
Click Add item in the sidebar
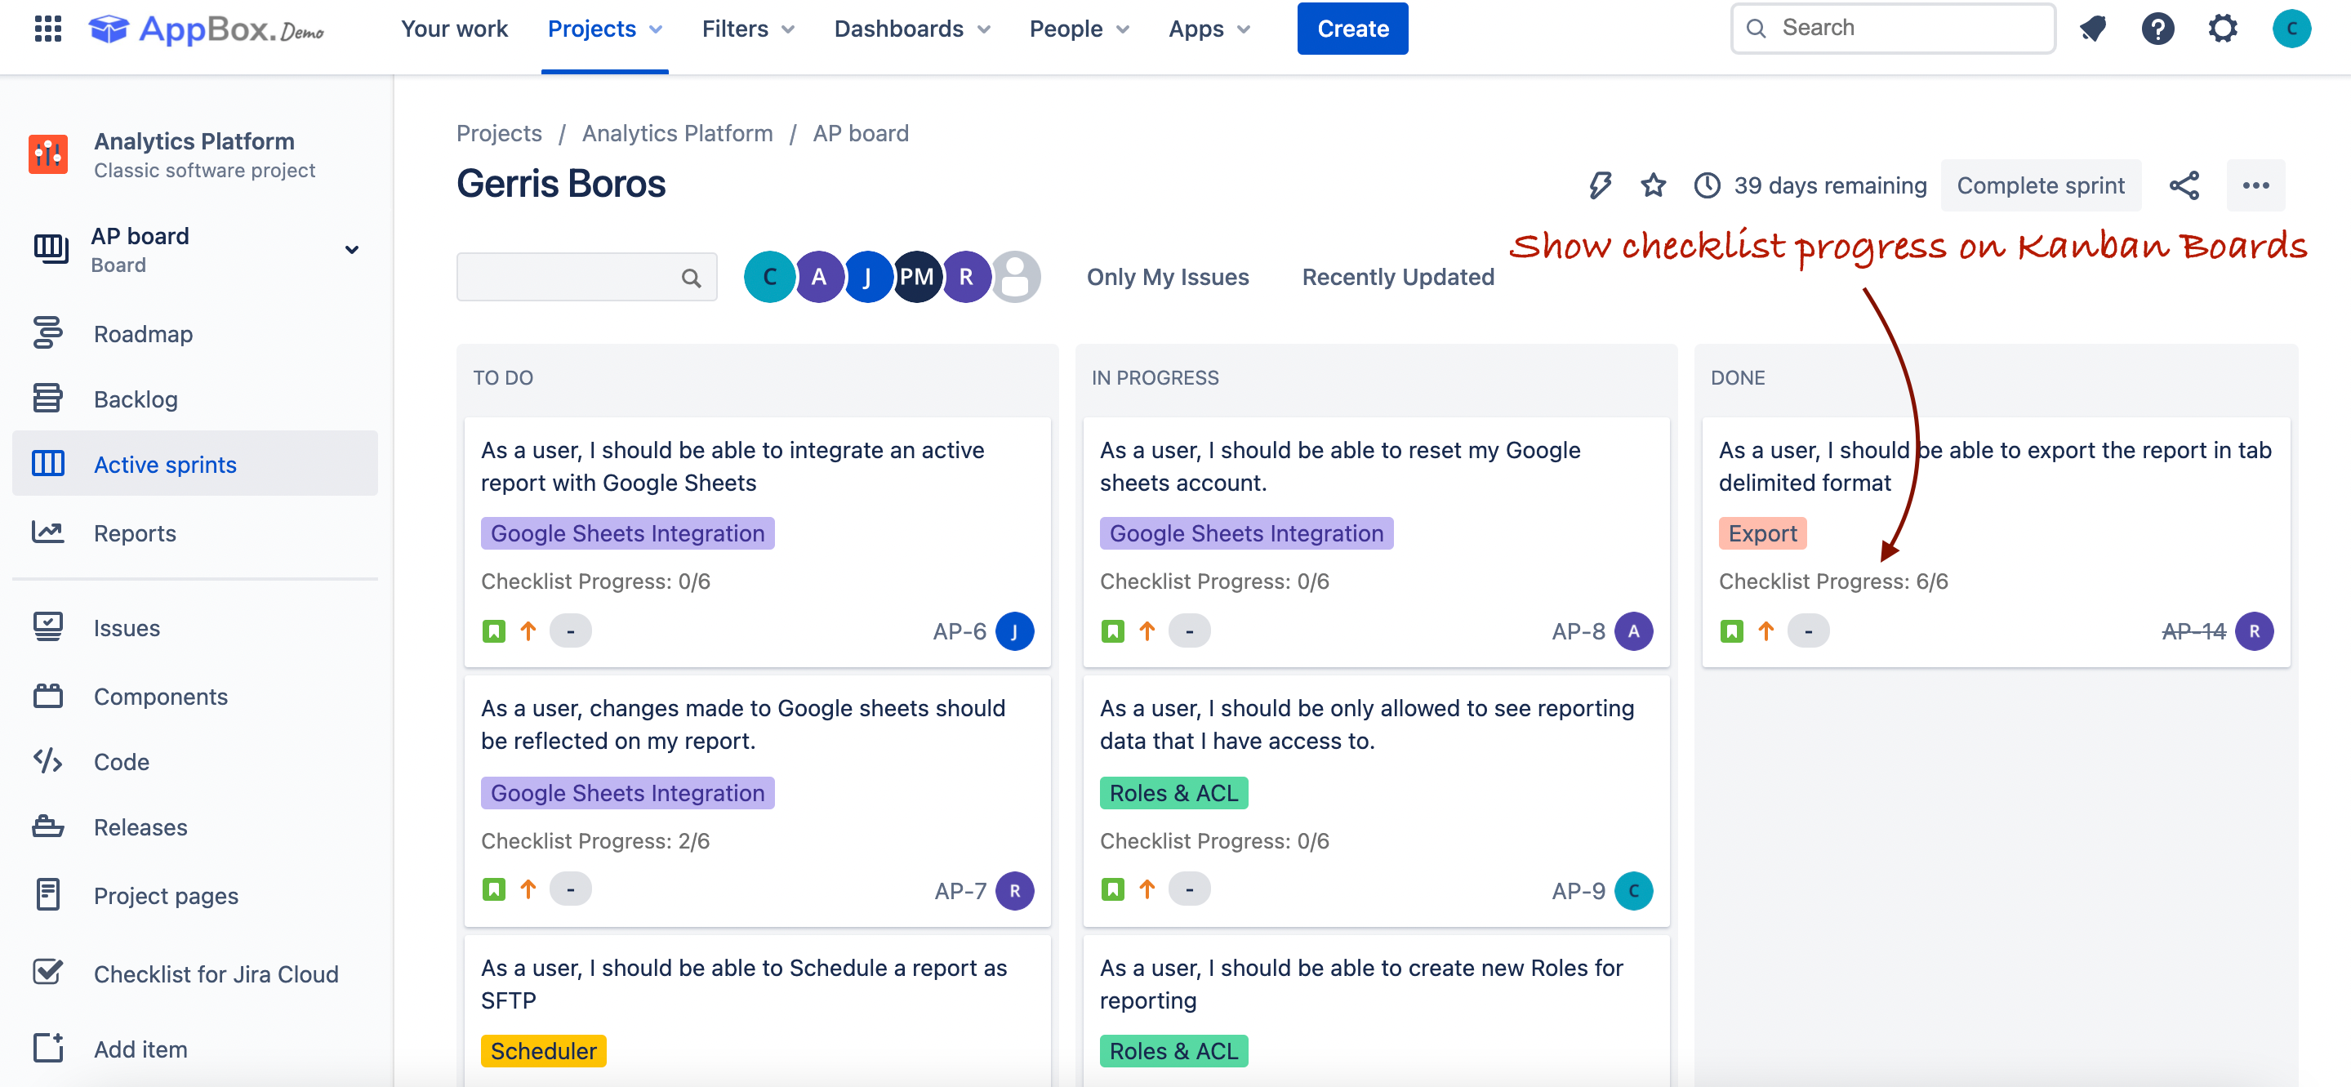tap(194, 1049)
